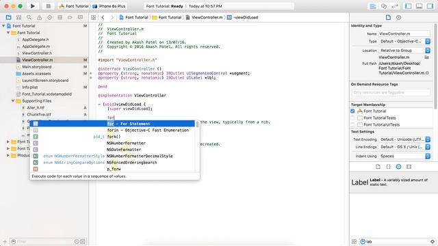
Task: Show the File inspector
Action: click(x=388, y=17)
